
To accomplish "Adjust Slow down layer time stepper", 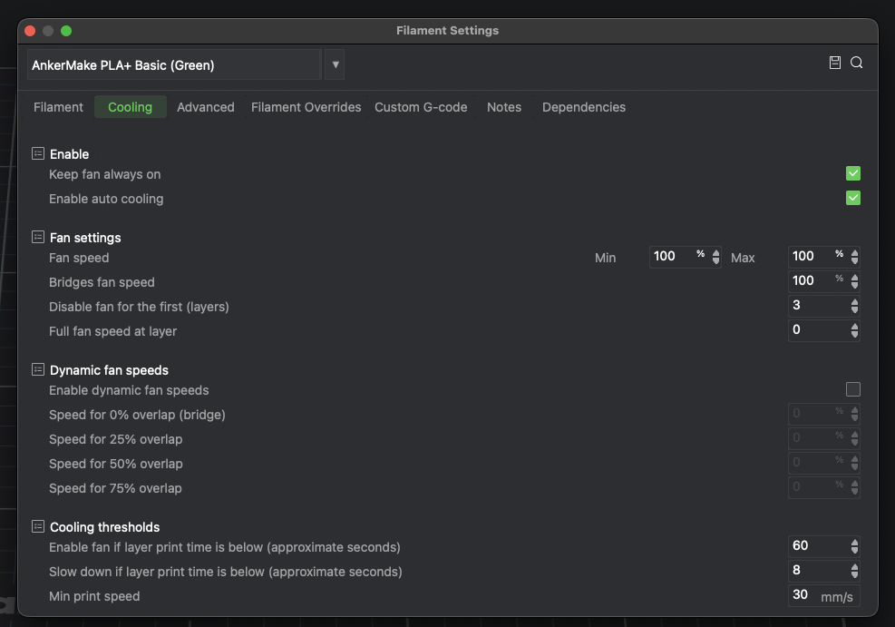I will click(854, 571).
